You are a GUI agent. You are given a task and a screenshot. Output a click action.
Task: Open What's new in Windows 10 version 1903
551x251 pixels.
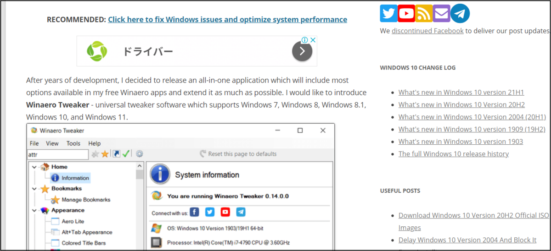click(461, 142)
